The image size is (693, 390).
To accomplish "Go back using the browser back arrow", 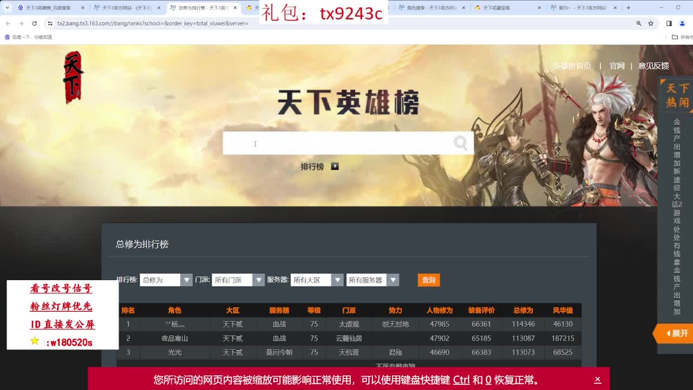I will pyautogui.click(x=8, y=23).
